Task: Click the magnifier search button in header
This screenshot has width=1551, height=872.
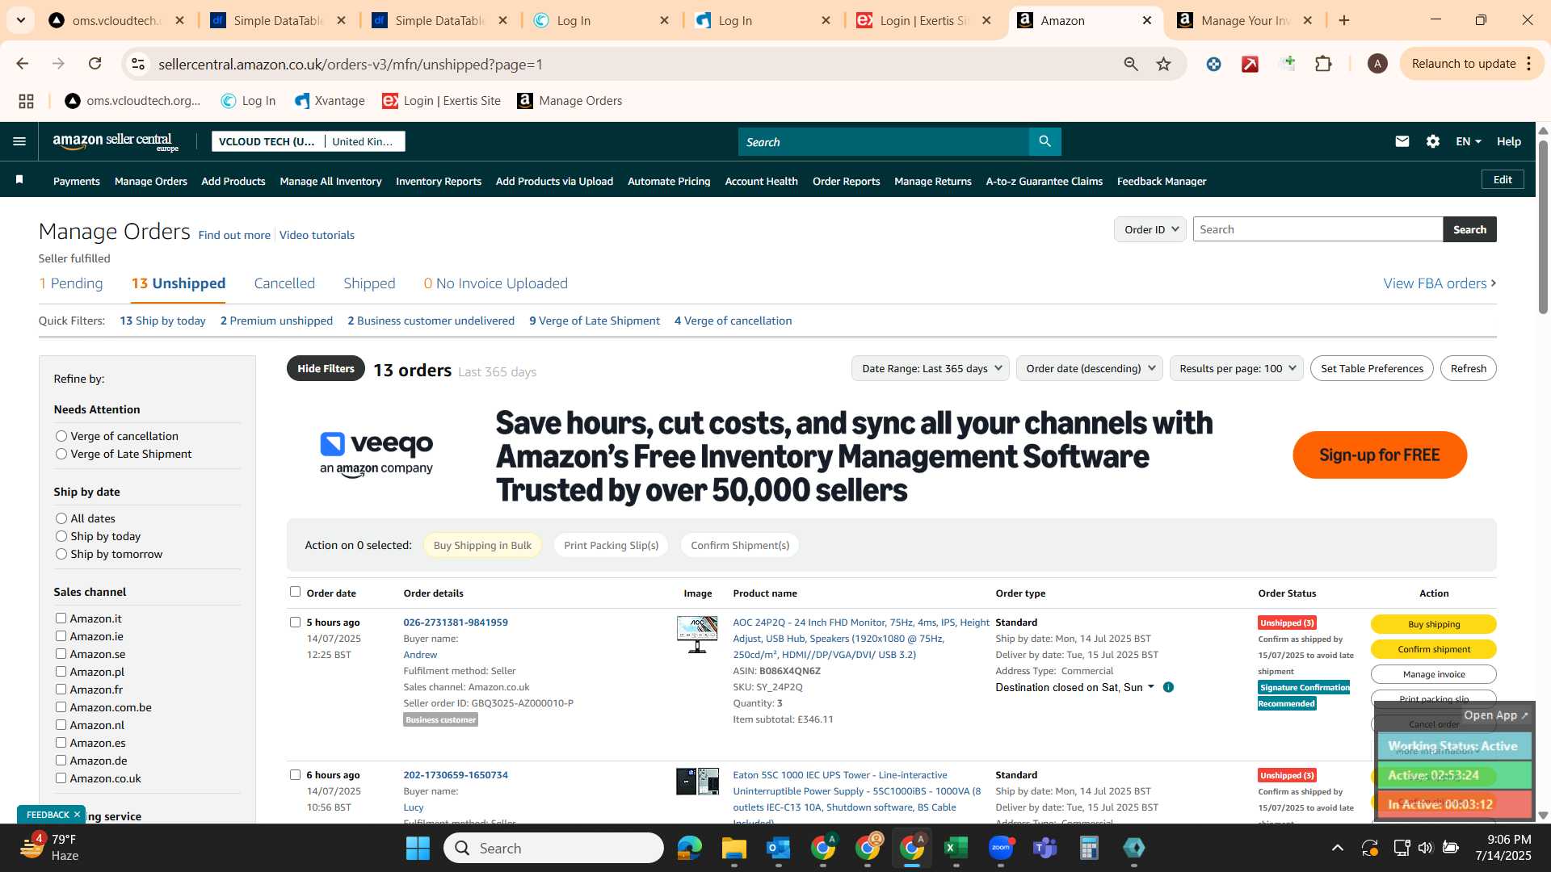Action: (1045, 142)
